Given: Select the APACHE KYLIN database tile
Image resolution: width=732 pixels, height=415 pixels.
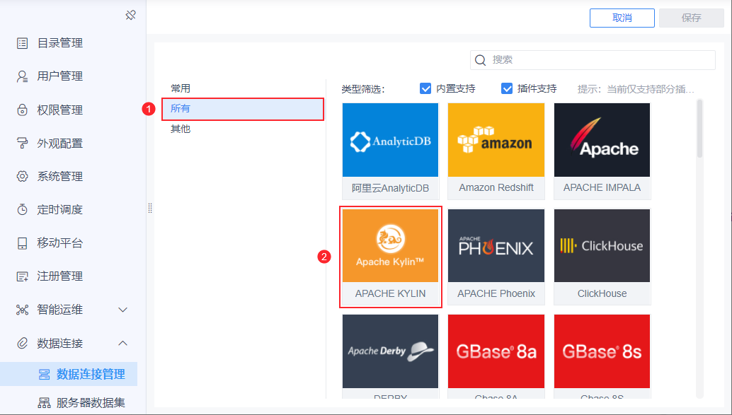Looking at the screenshot, I should pos(390,257).
